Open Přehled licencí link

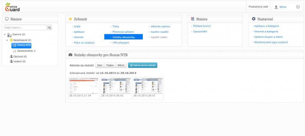click(202, 26)
